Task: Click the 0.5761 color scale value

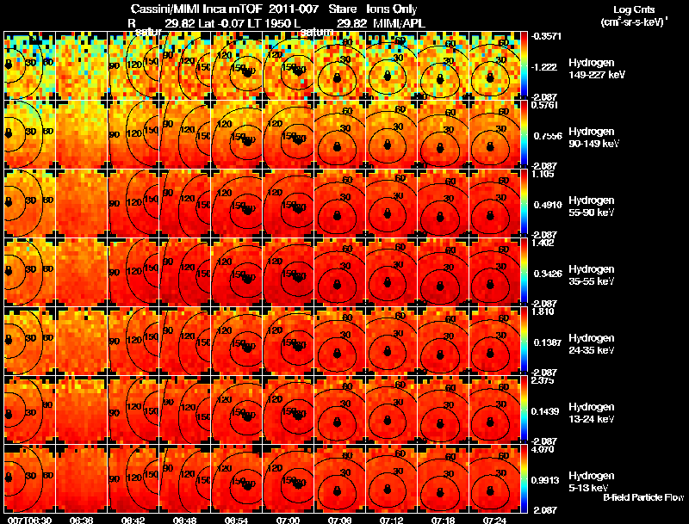Action: (x=545, y=105)
